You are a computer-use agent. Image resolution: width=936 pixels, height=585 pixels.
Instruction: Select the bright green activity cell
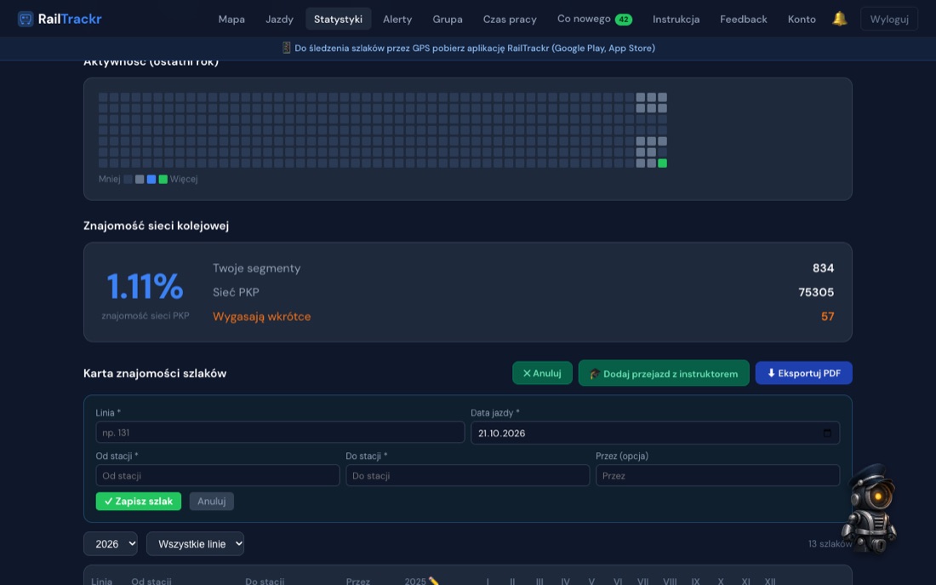662,163
